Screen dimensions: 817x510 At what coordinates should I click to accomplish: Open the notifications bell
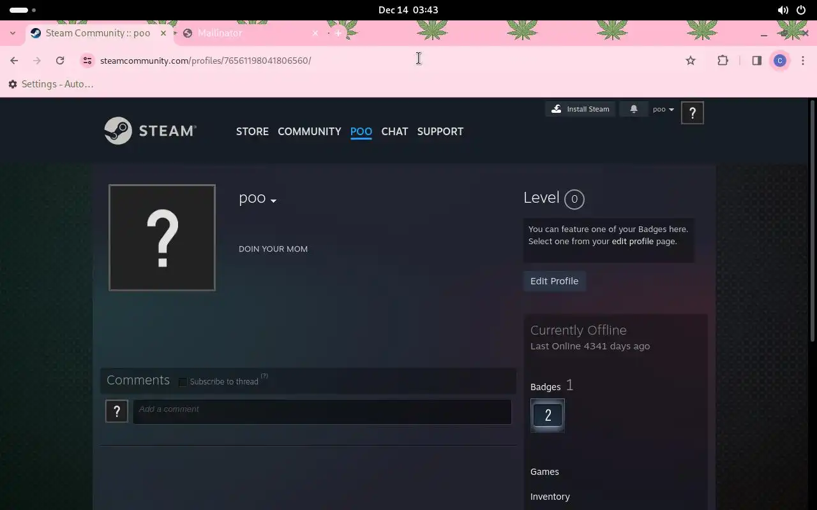(x=634, y=109)
